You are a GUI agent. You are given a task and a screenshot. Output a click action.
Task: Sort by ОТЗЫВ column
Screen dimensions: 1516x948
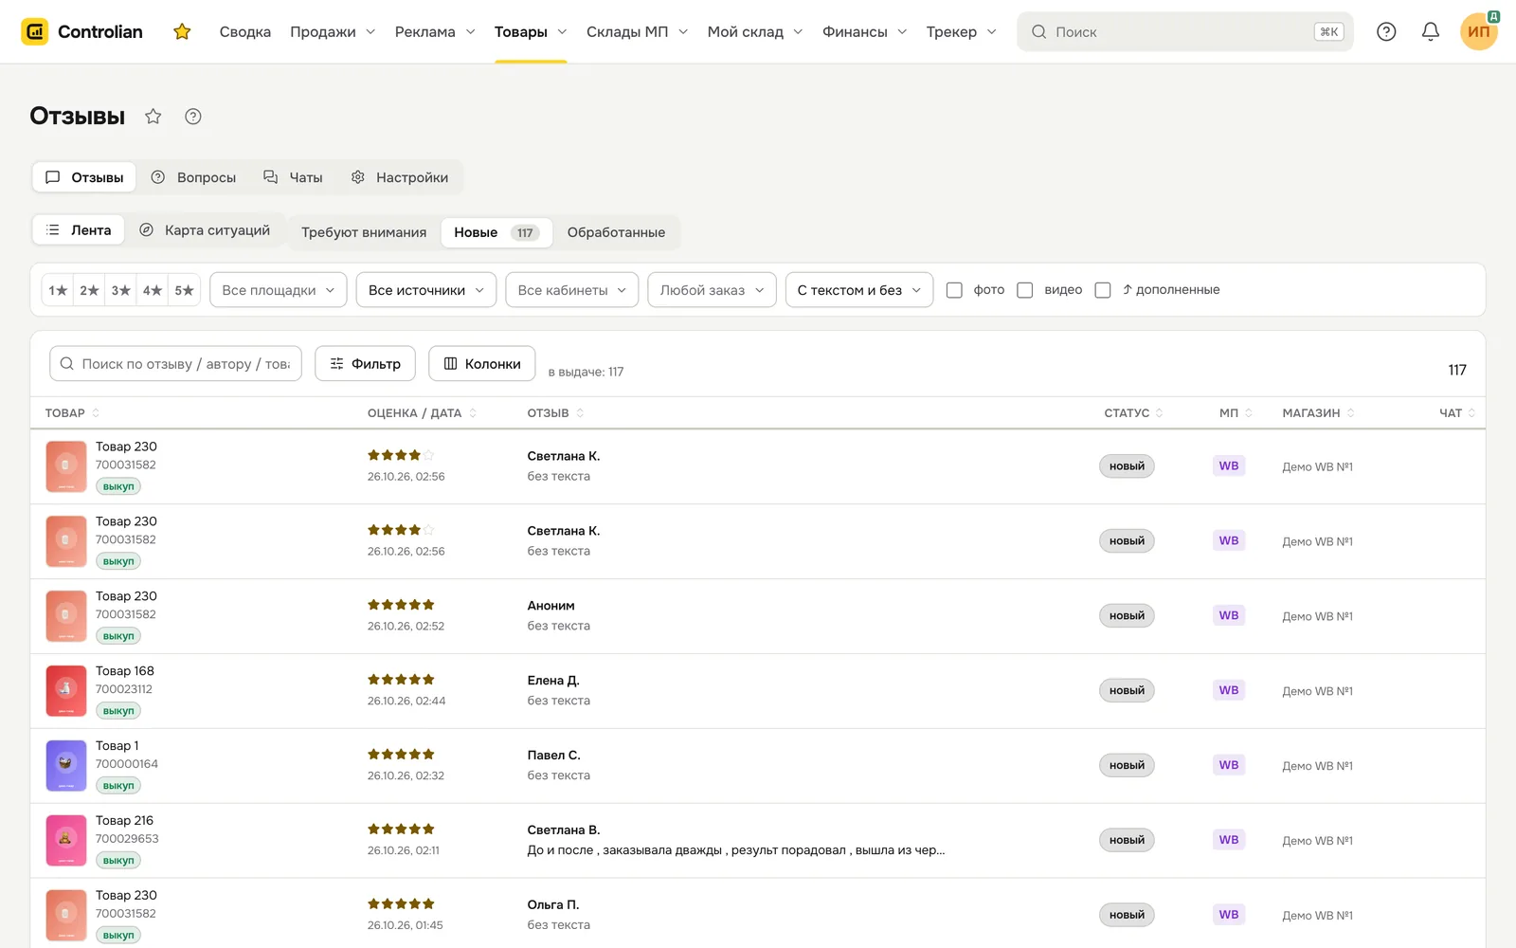(580, 413)
